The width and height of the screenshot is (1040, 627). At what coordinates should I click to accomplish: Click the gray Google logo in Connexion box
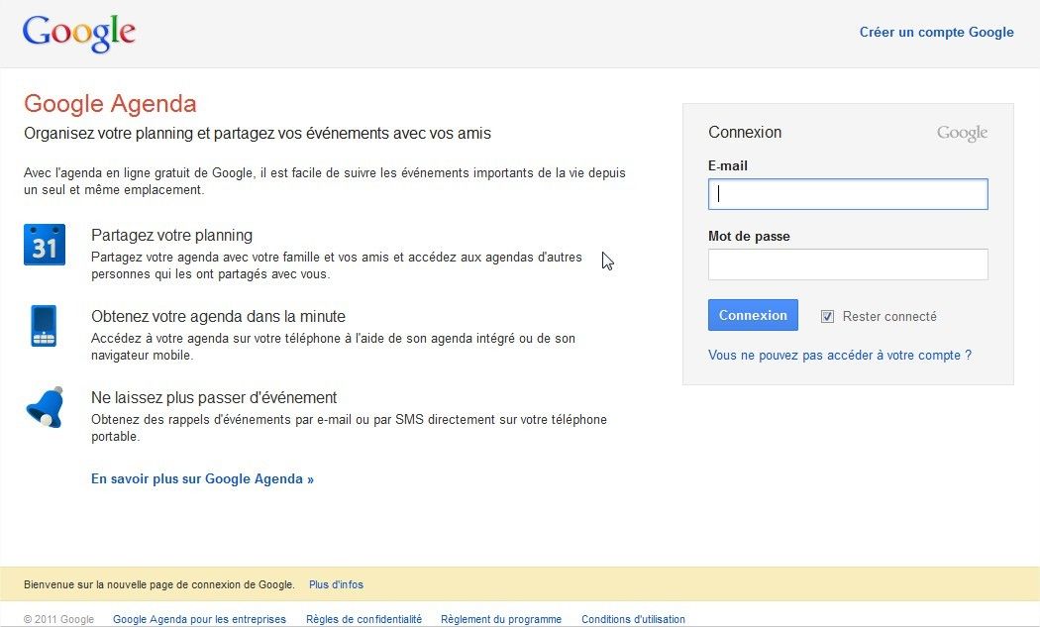click(962, 134)
